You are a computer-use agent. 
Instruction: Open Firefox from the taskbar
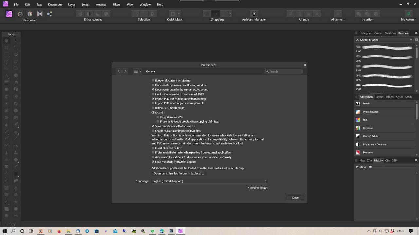pyautogui.click(x=59, y=231)
